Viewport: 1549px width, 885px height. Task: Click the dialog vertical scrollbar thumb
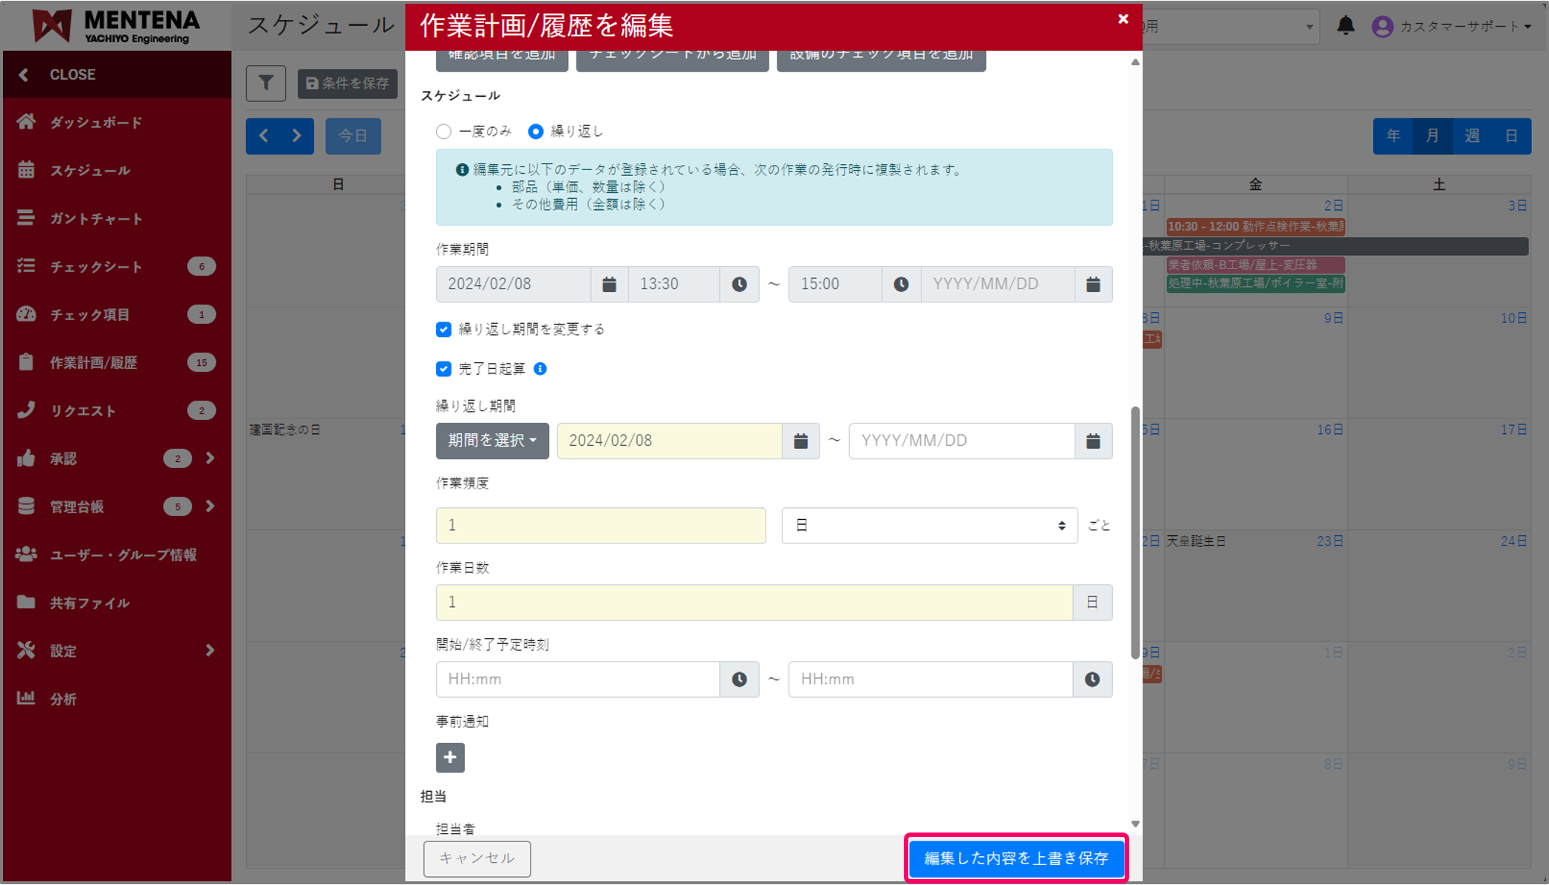click(1135, 532)
